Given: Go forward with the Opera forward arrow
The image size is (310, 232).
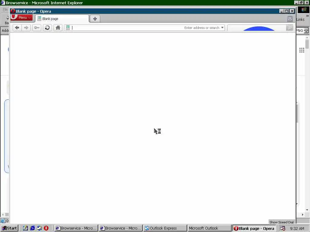Looking at the screenshot, I should 26,27.
